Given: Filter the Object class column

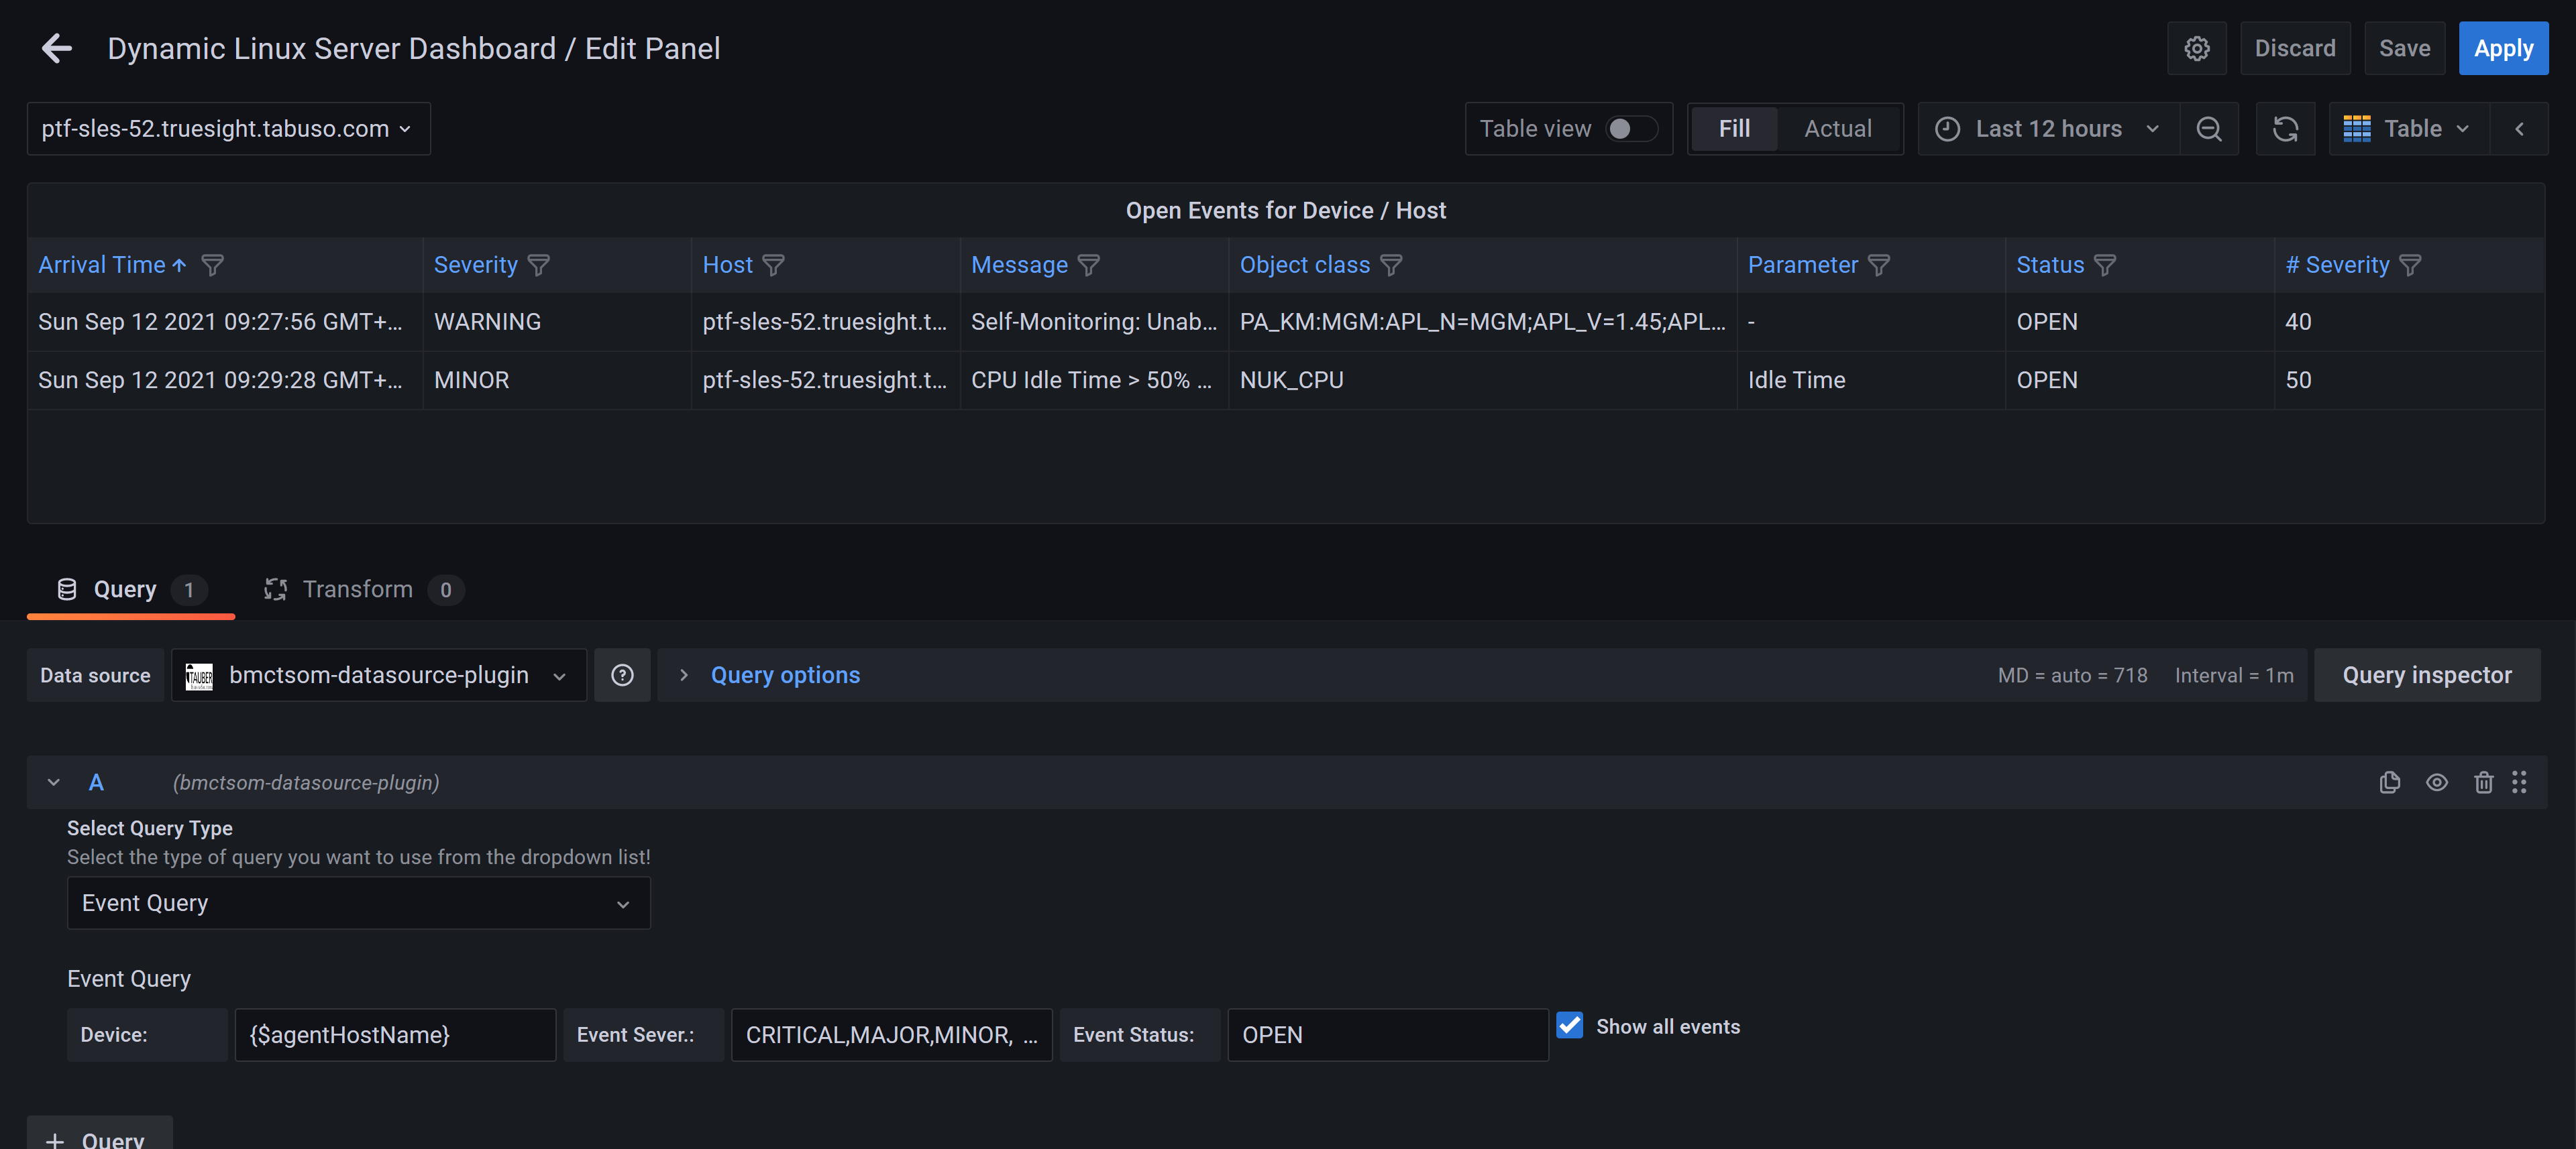Looking at the screenshot, I should pos(1391,265).
